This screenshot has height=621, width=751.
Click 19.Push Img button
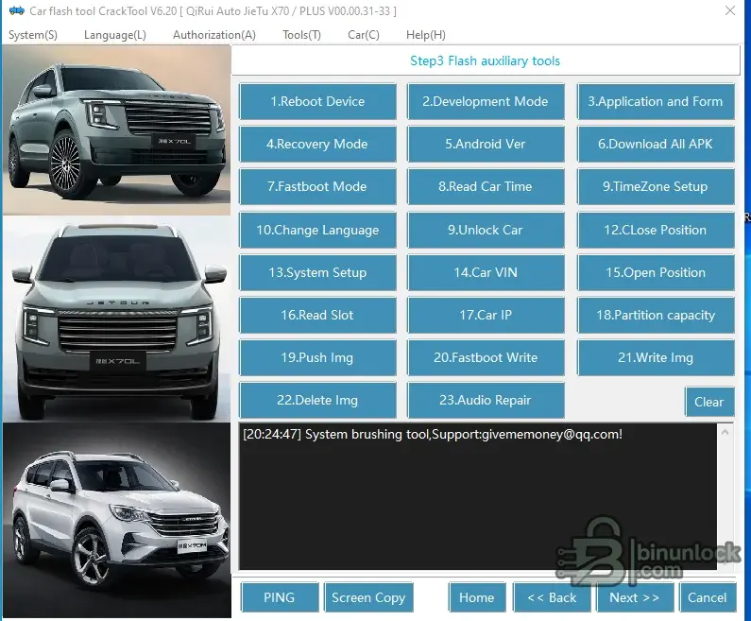(317, 358)
